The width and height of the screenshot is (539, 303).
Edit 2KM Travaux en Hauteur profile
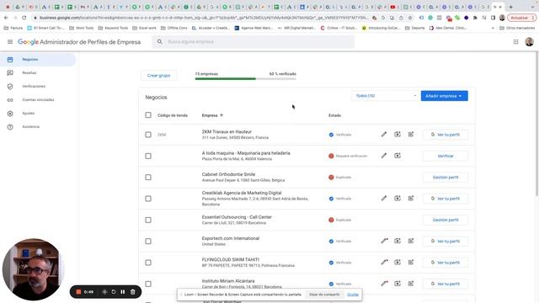tap(384, 135)
